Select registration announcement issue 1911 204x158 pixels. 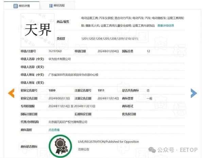[x=101, y=90]
